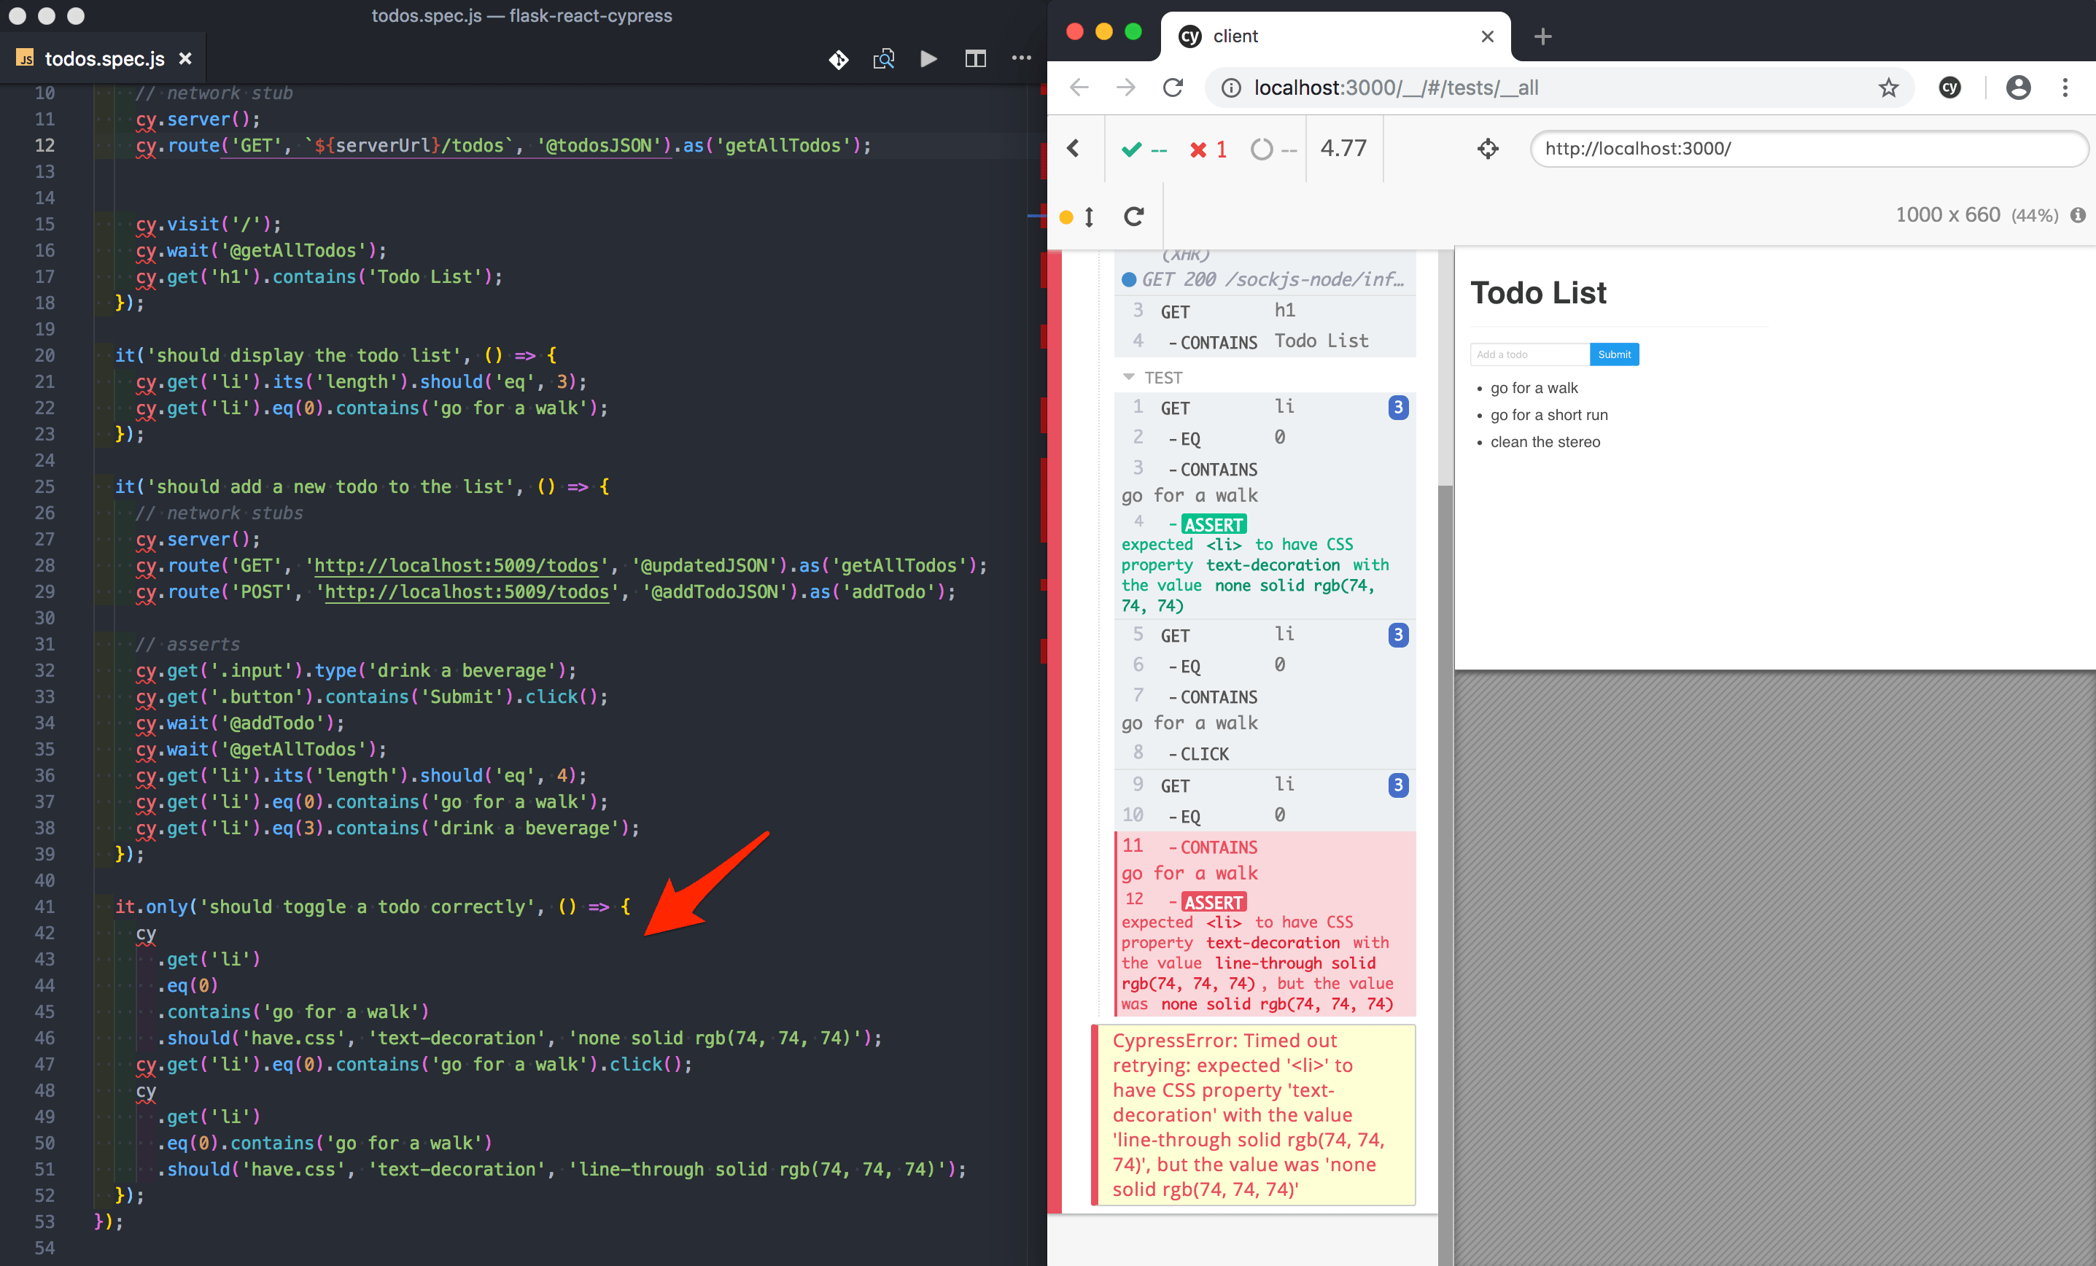Click the Submit button in the Todo app

pyautogui.click(x=1614, y=354)
